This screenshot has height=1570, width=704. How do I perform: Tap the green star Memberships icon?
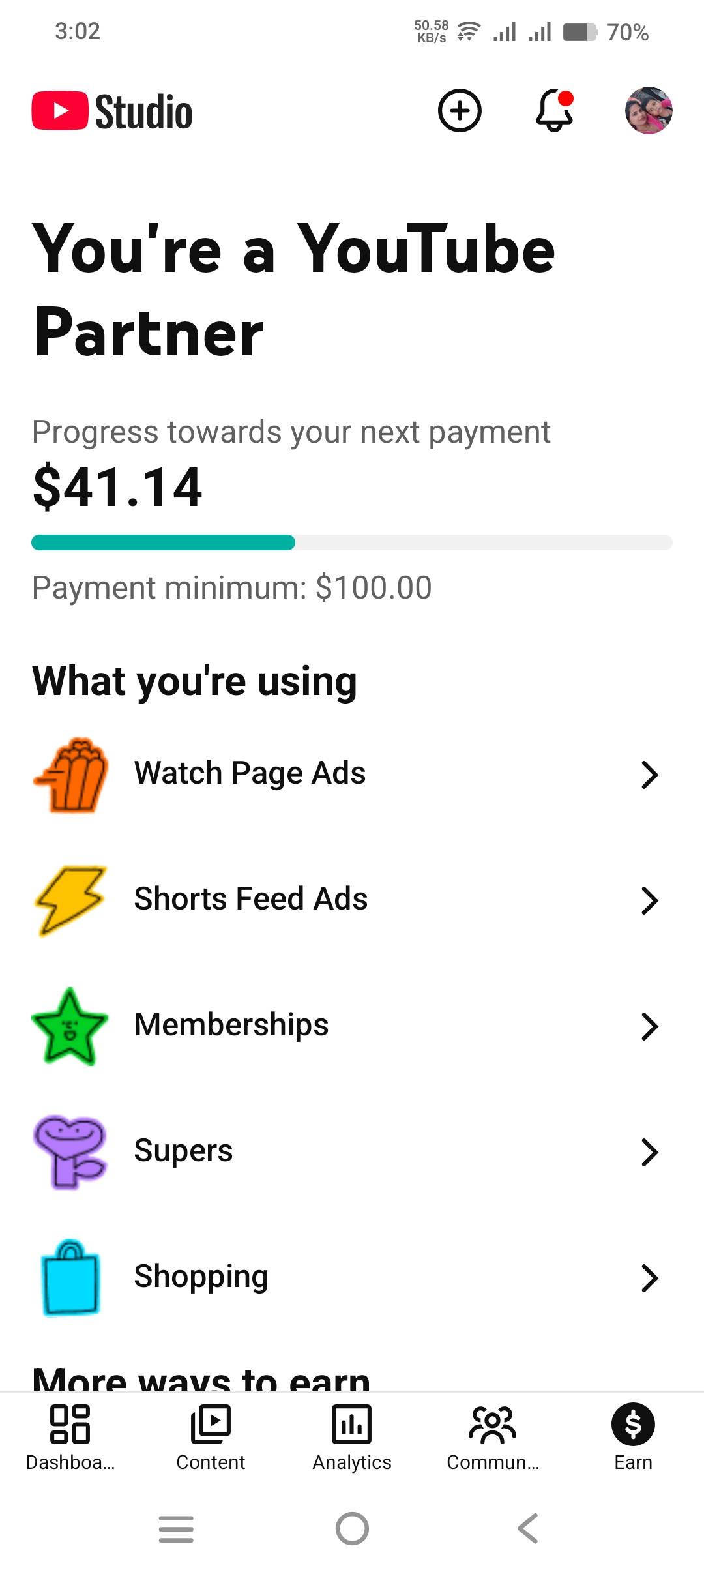(70, 1026)
